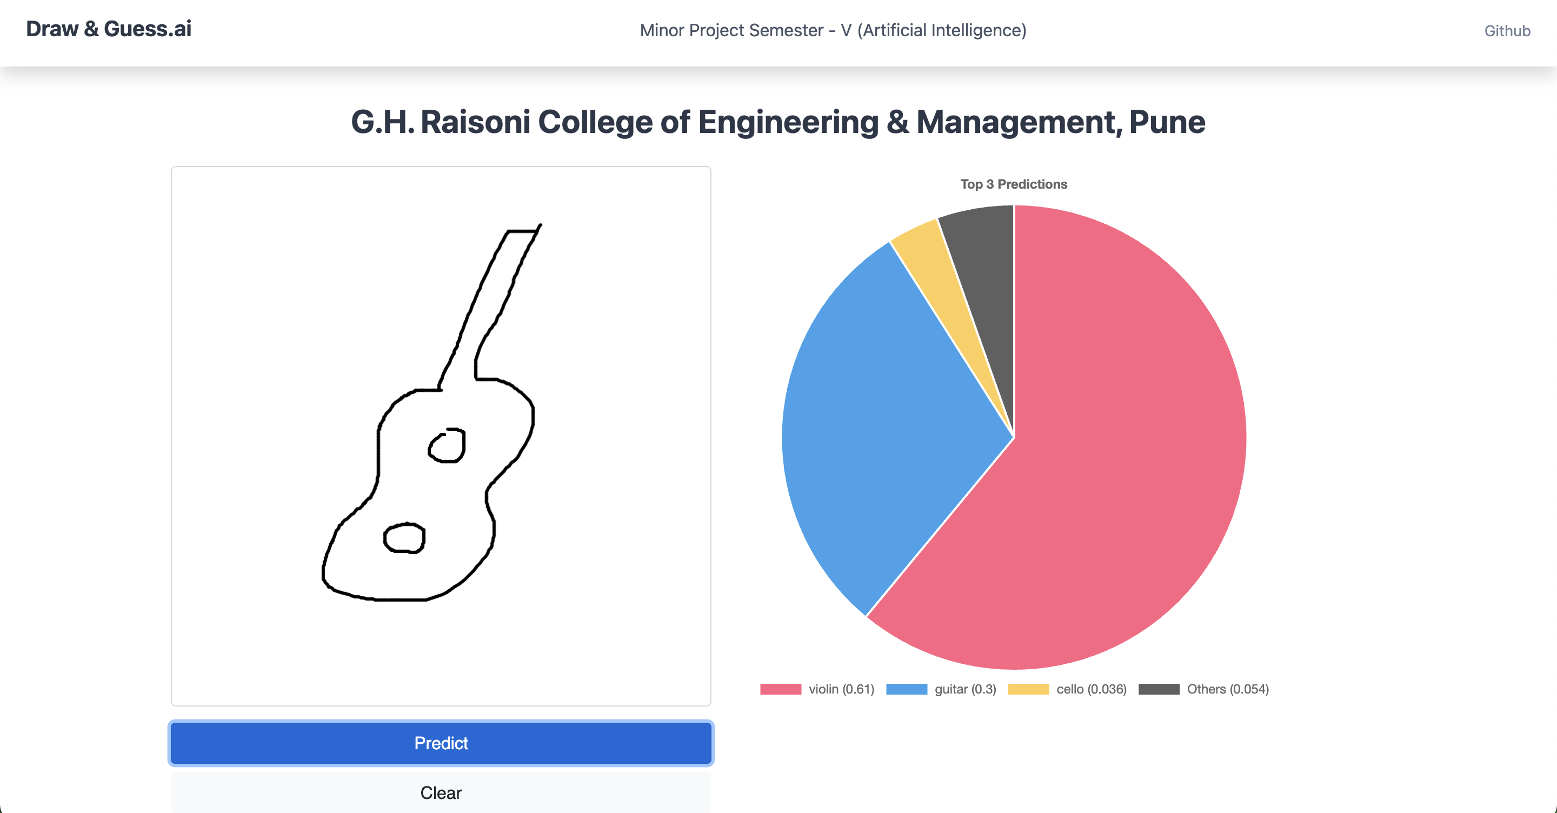Click the guitar (0.3) legend label
Image resolution: width=1557 pixels, height=813 pixels.
[964, 689]
